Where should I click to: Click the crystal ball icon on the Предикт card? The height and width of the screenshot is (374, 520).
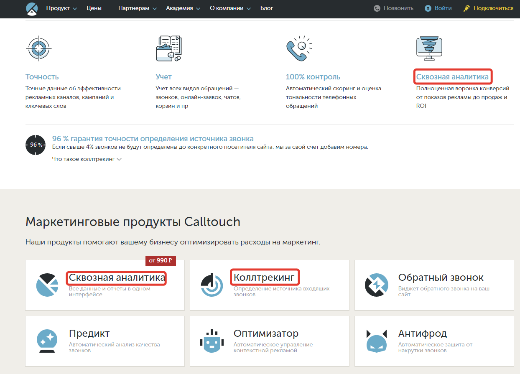[x=47, y=341]
